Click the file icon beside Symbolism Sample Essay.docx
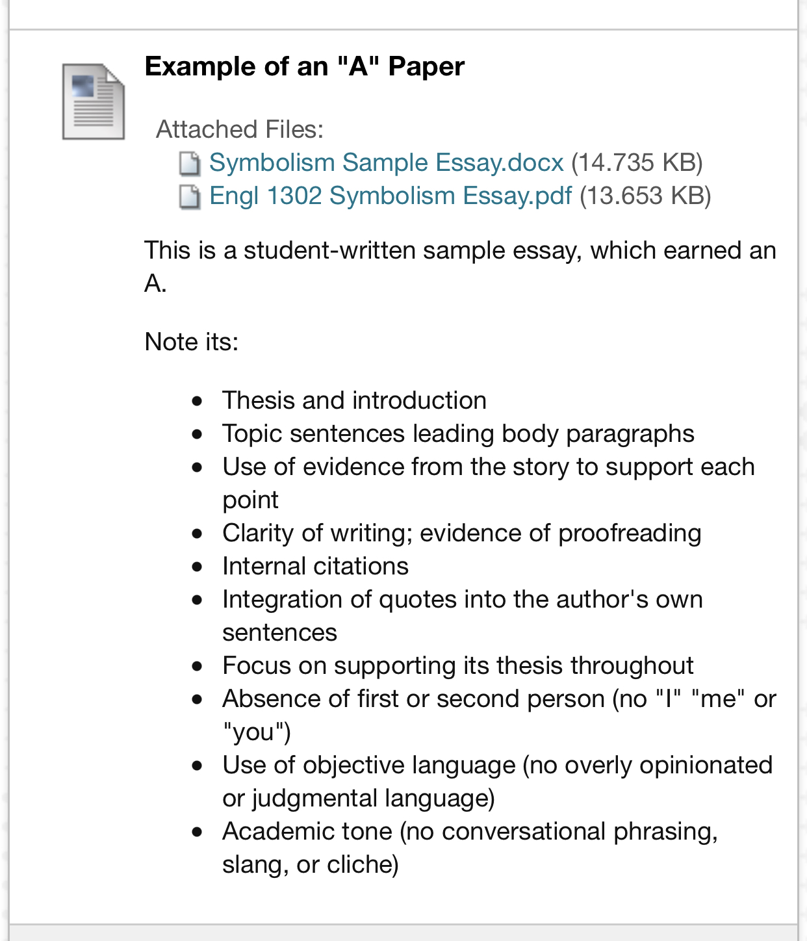The image size is (807, 941). (189, 163)
